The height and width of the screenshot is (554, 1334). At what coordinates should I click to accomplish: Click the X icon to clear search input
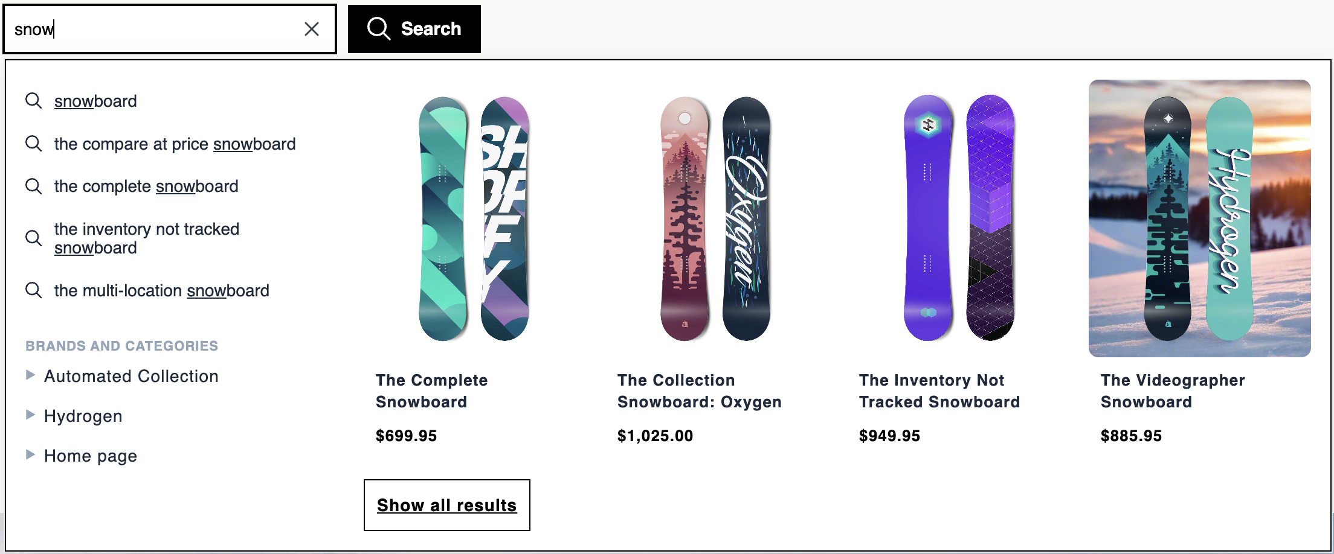coord(312,28)
